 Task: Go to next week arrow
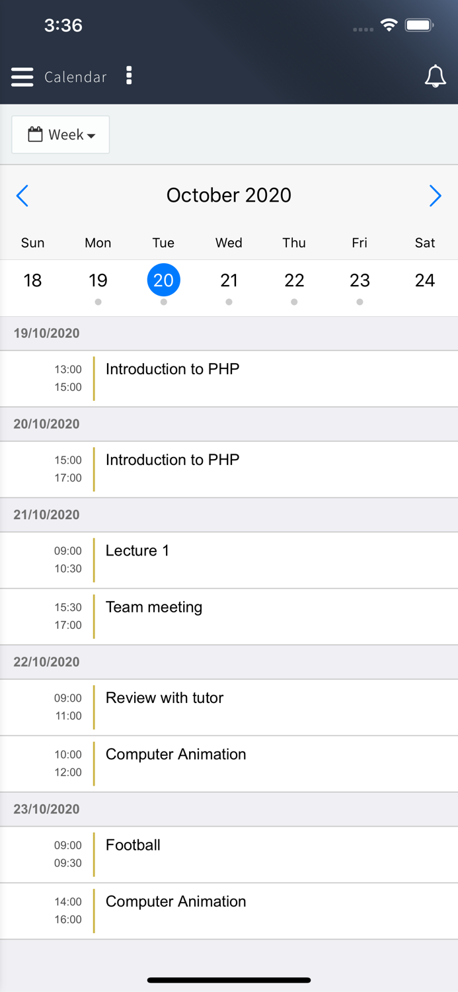pos(435,196)
